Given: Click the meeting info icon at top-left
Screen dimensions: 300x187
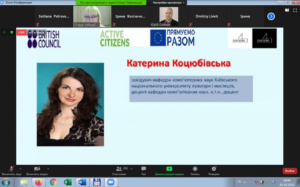Looking at the screenshot, I should point(4,32).
